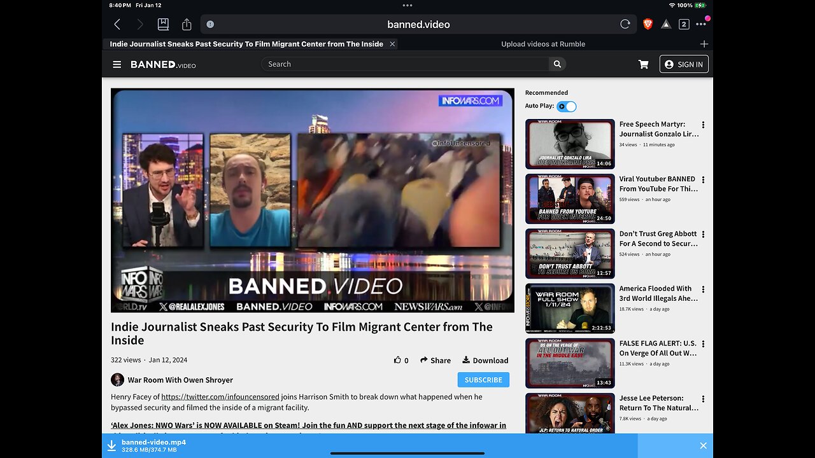Open options for Don't Trust Greg Abbott video
The width and height of the screenshot is (815, 458).
[703, 235]
